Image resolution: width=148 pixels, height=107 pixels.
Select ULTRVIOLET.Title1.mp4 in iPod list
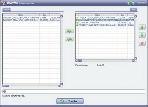(x=89, y=23)
